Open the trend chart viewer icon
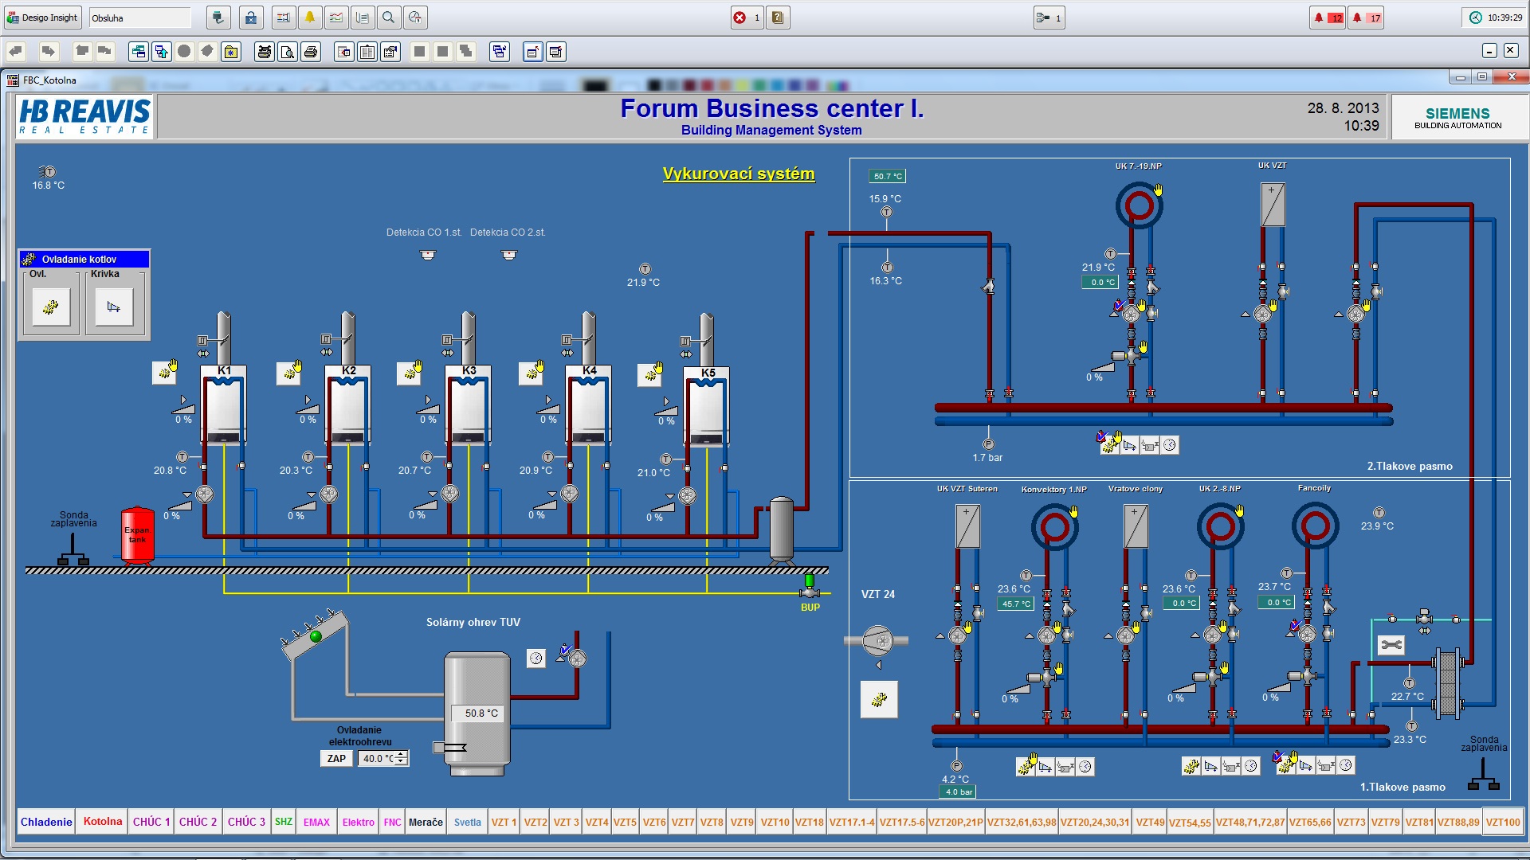 [336, 18]
